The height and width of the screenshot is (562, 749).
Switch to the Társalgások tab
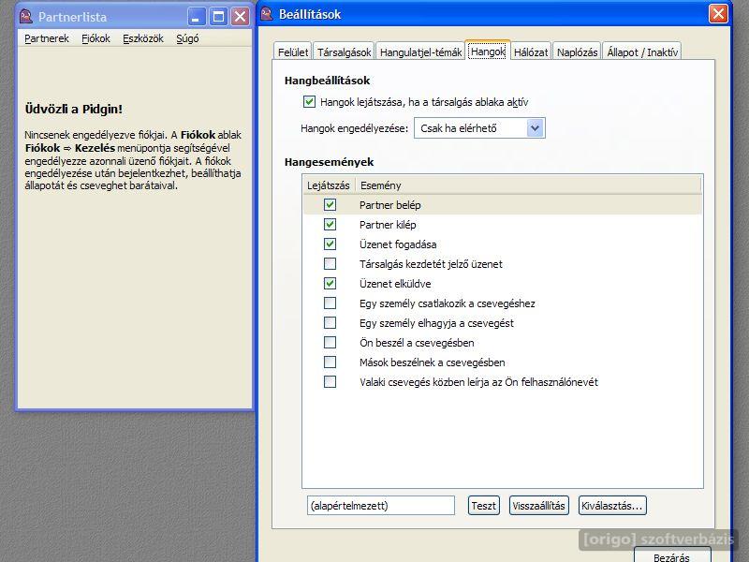pyautogui.click(x=344, y=52)
